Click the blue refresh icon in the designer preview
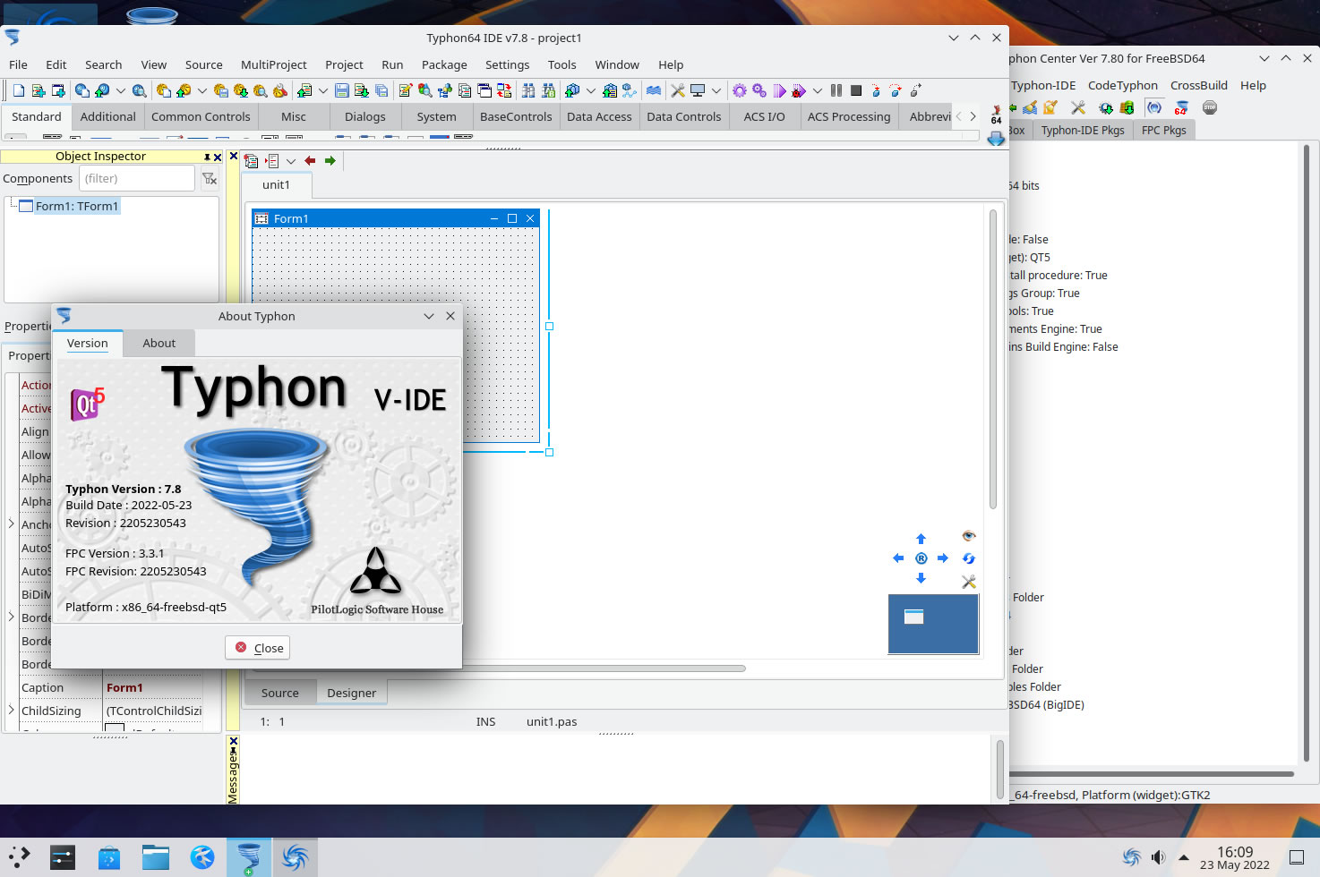Viewport: 1320px width, 877px height. click(968, 558)
